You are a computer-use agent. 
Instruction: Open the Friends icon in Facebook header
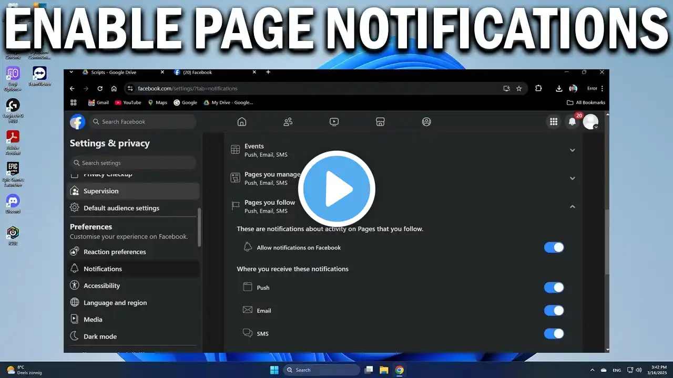288,122
